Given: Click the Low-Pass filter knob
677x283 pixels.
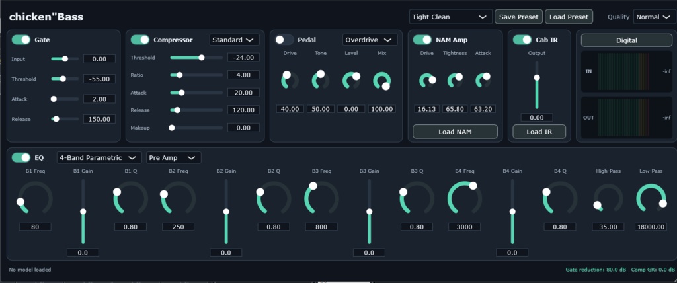Looking at the screenshot, I should [651, 199].
